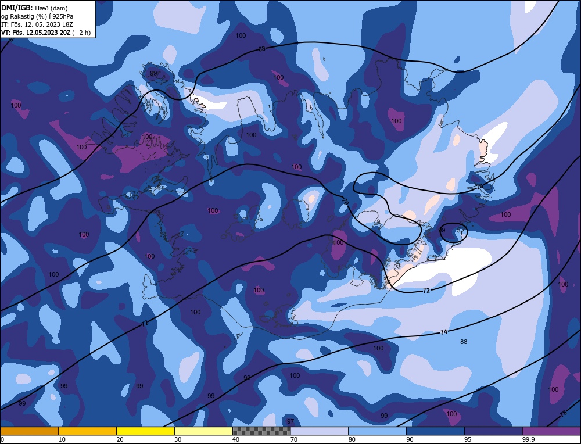Click the "10" legend tick label
581x444 pixels.
(x=62, y=439)
